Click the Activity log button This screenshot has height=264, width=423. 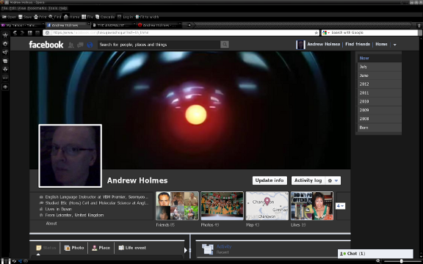pyautogui.click(x=308, y=180)
